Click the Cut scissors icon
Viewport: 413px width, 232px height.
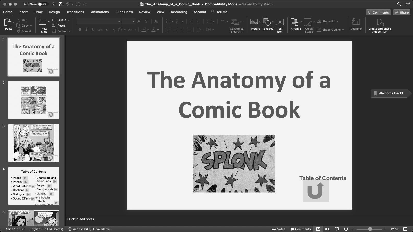[18, 20]
